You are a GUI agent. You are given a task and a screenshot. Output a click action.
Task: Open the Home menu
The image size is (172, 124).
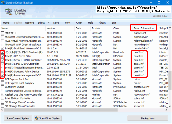tap(6, 23)
